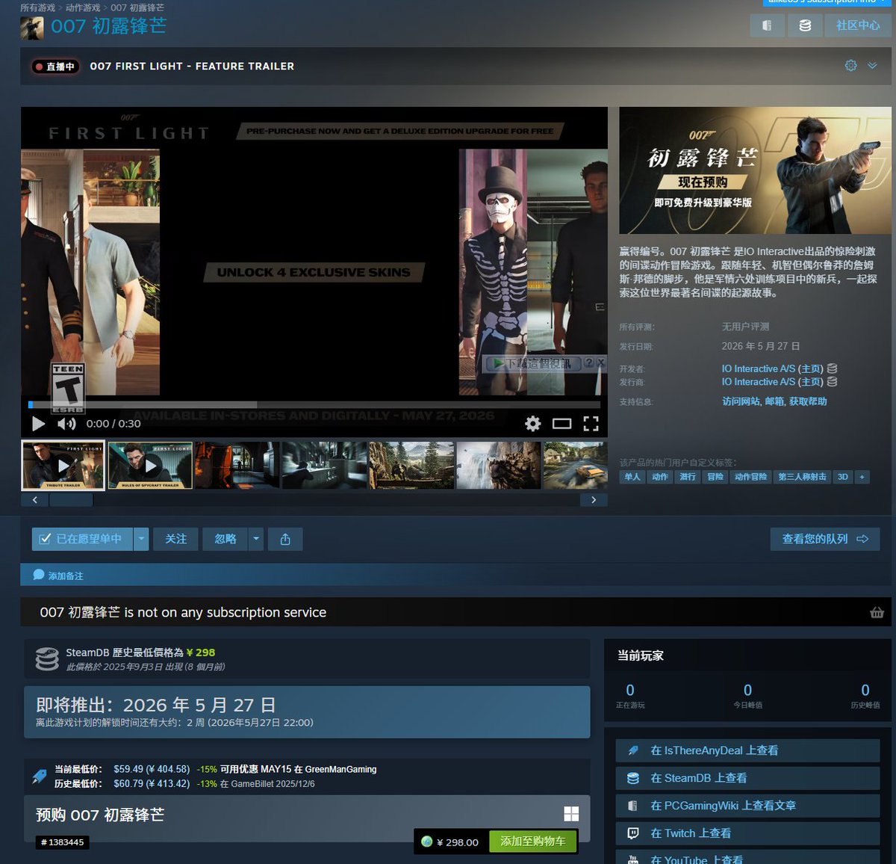Open the publisher's 主页 link

[811, 382]
